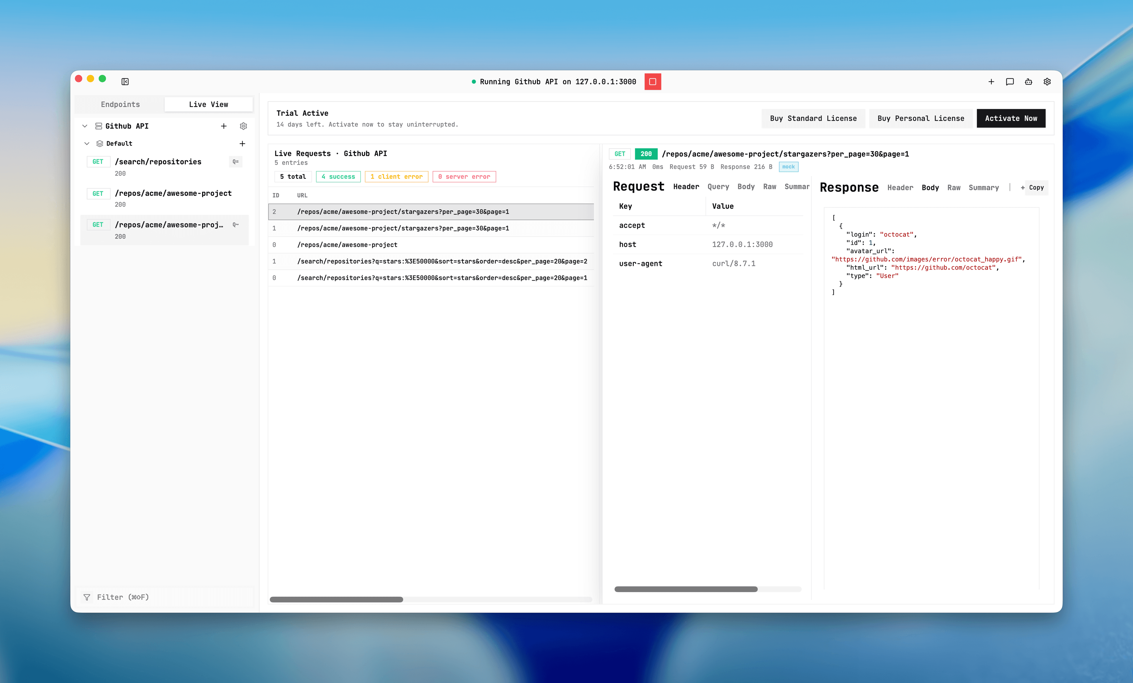The height and width of the screenshot is (683, 1133).
Task: Click the AI assistant robot icon
Action: pyautogui.click(x=1029, y=81)
